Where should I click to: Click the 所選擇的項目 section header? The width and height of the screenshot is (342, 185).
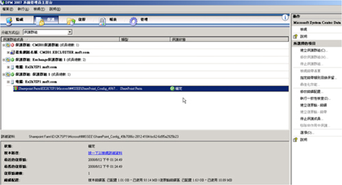pyautogui.click(x=317, y=44)
